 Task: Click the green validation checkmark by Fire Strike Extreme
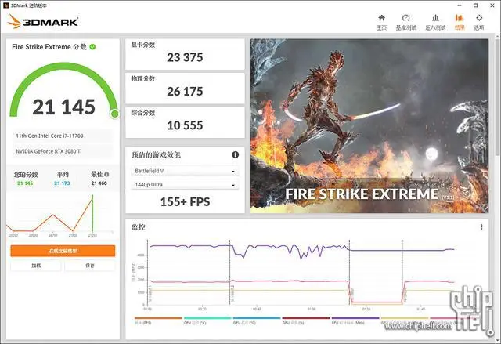click(x=92, y=47)
